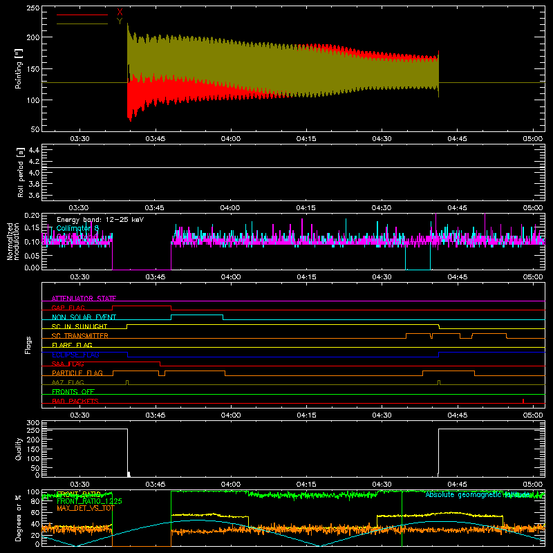Click the 4.4 tick label on the Roll period axis
553x553 pixels.
34,150
